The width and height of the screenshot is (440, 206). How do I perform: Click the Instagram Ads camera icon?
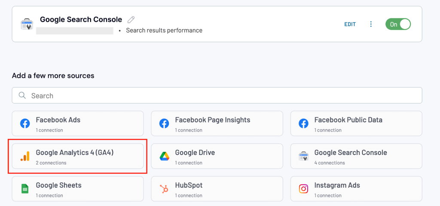tap(303, 189)
